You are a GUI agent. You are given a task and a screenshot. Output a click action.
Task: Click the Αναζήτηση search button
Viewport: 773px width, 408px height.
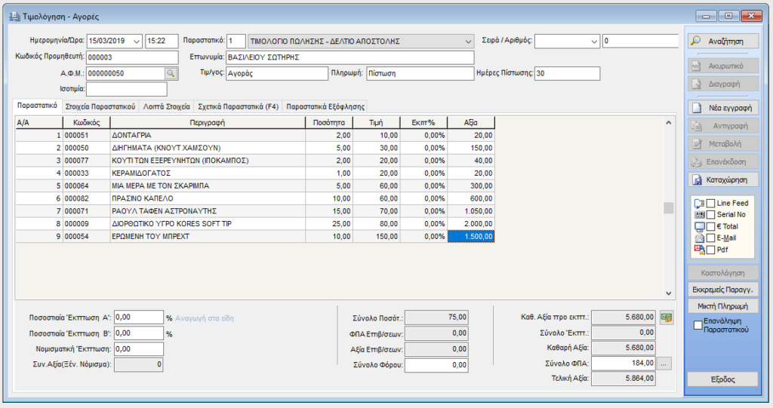[x=723, y=41]
